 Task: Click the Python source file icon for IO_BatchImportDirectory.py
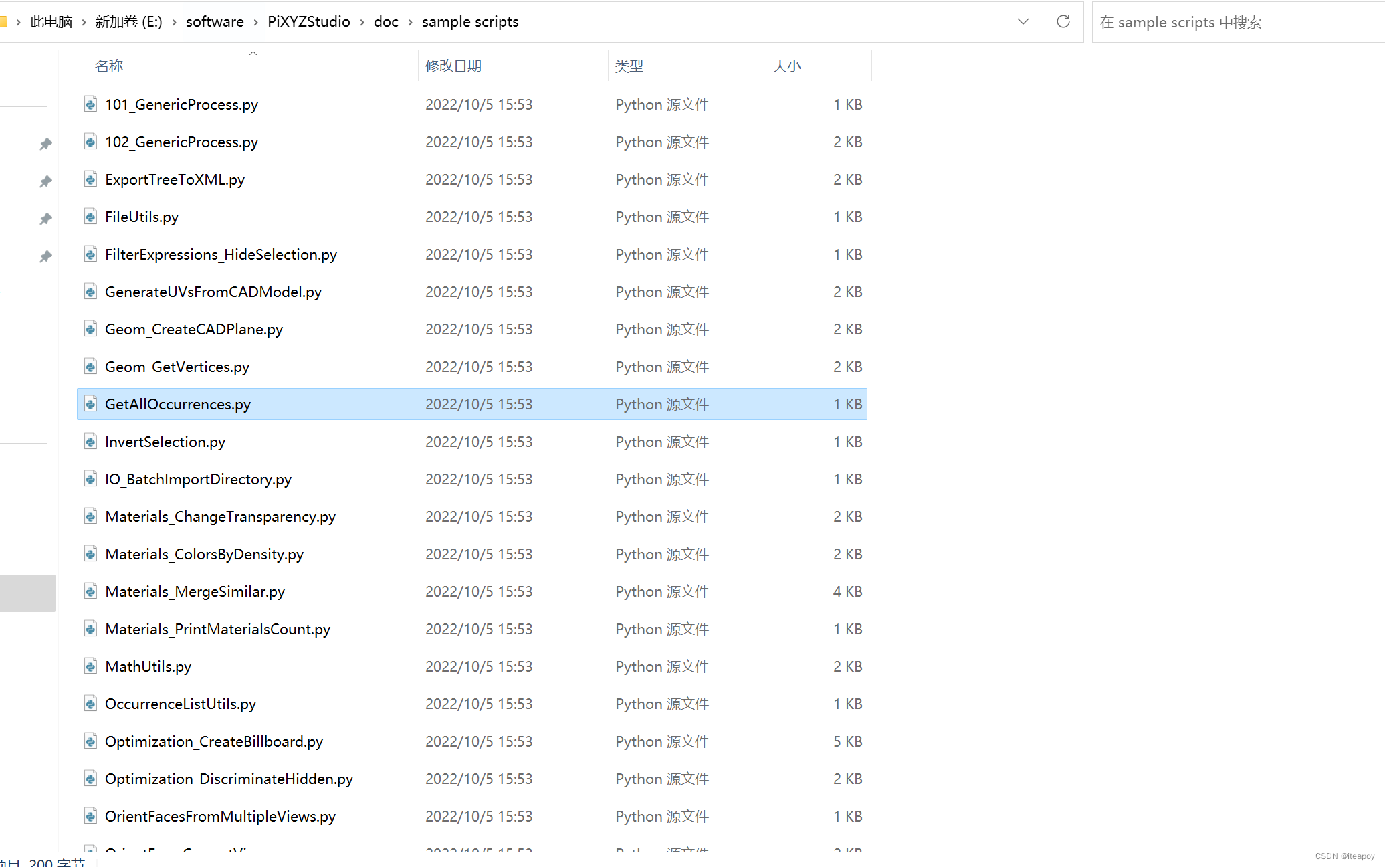coord(91,478)
